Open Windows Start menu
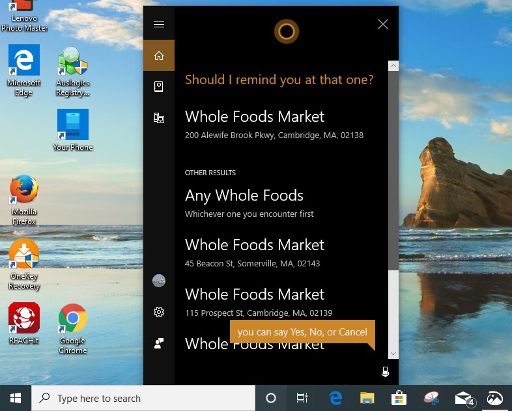512x411 pixels. coord(16,398)
